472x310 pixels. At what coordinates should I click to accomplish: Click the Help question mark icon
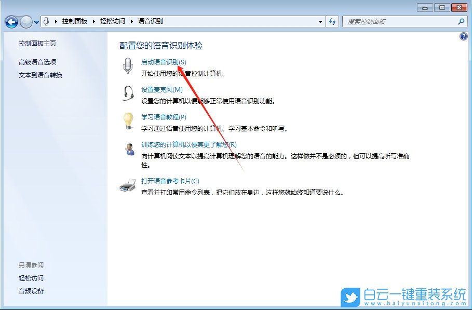464,36
